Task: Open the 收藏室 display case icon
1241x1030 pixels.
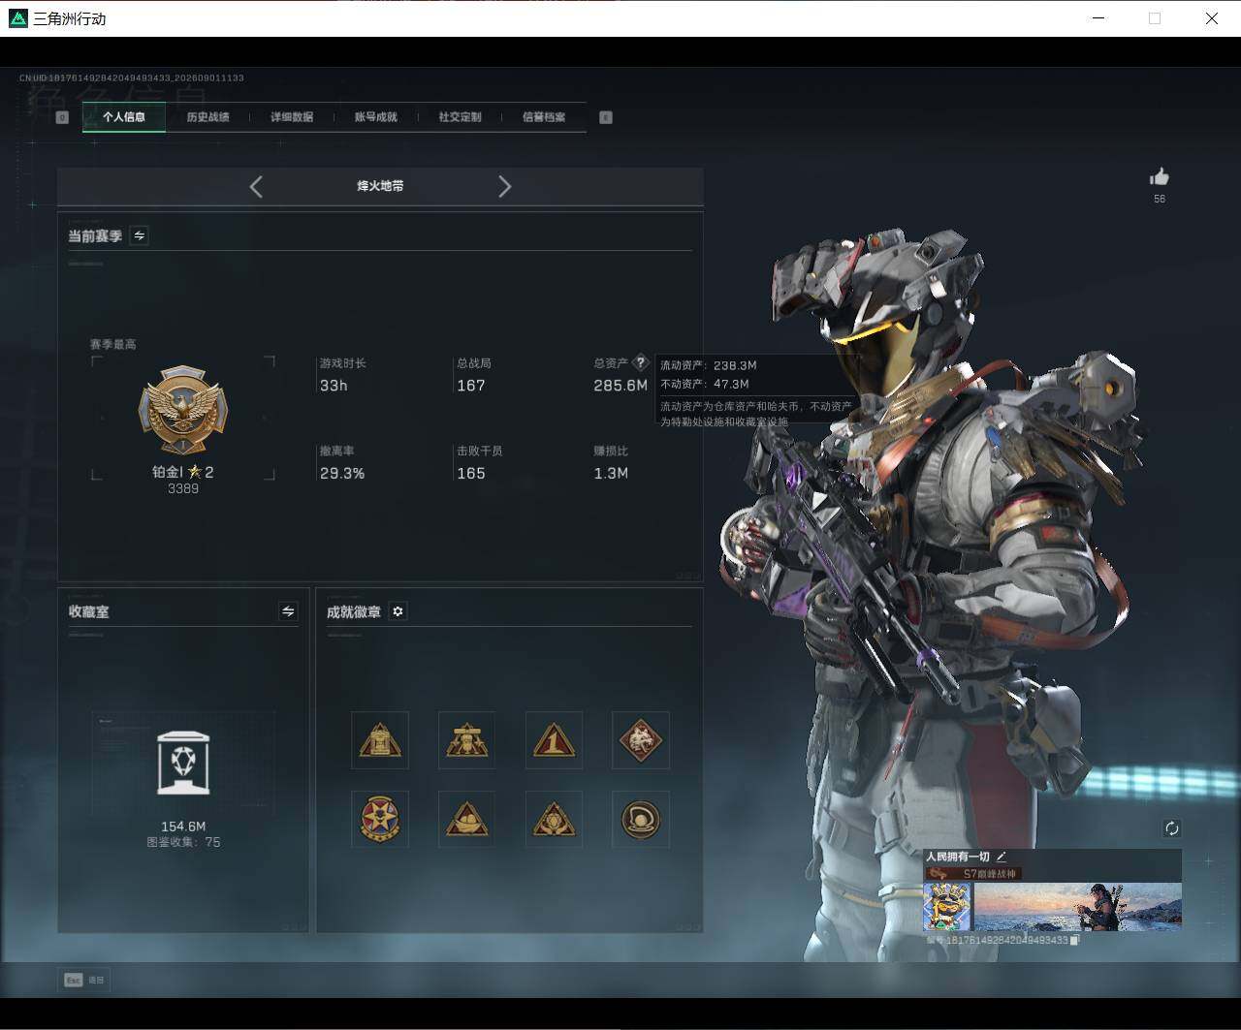Action: click(x=183, y=764)
